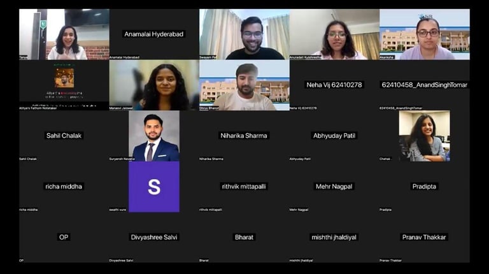Select Akanksha's video feed
This screenshot has height=274, width=489.
[425, 34]
